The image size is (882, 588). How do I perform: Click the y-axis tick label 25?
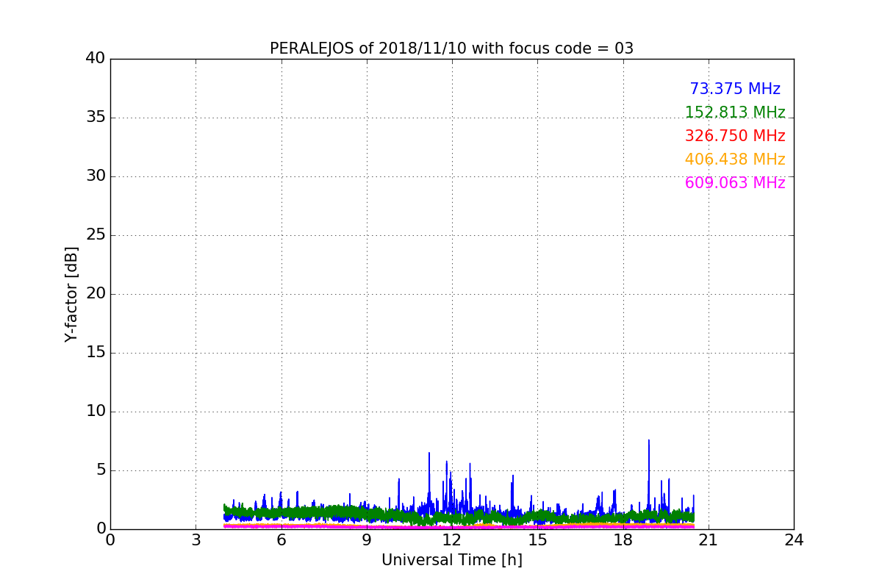coord(96,235)
